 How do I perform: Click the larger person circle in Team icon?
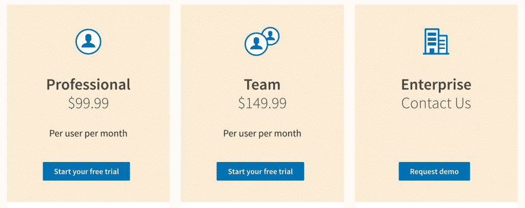pyautogui.click(x=256, y=44)
